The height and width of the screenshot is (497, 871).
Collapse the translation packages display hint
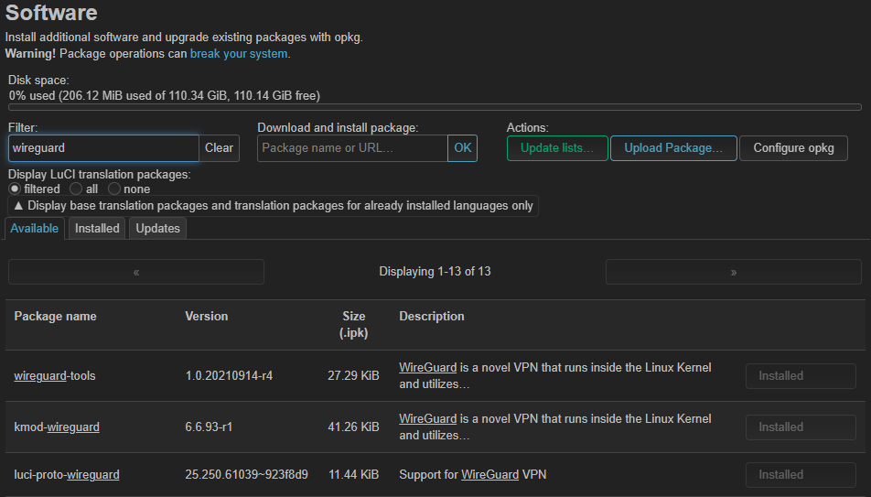[x=273, y=206]
